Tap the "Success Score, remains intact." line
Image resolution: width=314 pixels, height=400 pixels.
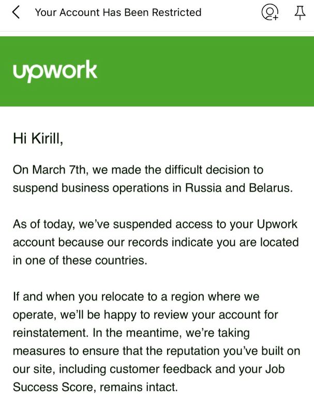click(x=95, y=387)
